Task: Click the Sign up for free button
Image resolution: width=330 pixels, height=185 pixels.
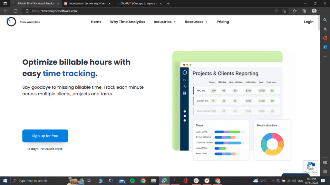Action: [45, 136]
